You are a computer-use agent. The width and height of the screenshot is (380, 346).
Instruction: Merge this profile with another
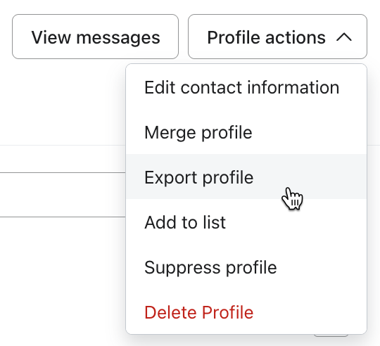tap(246, 132)
